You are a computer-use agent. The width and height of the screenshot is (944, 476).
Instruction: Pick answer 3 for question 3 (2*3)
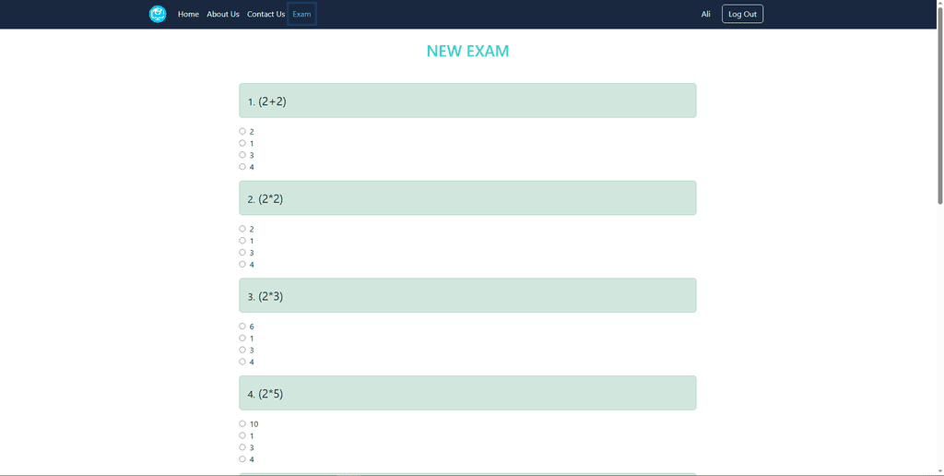coord(242,350)
